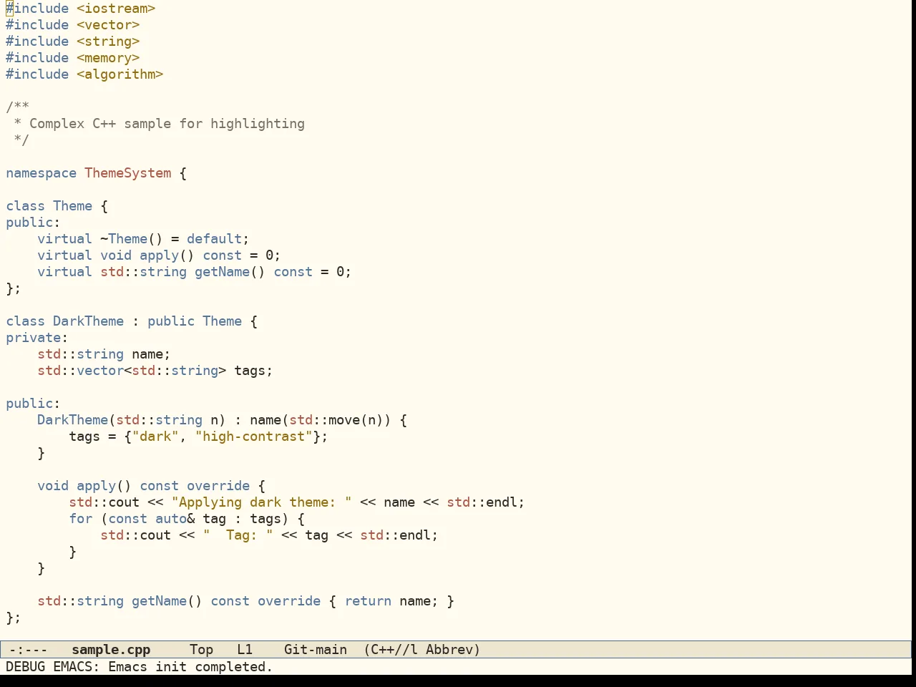Click 'override' in void apply() line
916x687 pixels.
218,486
